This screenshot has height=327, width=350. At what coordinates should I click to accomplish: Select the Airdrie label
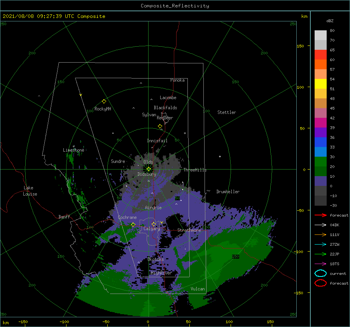click(153, 208)
